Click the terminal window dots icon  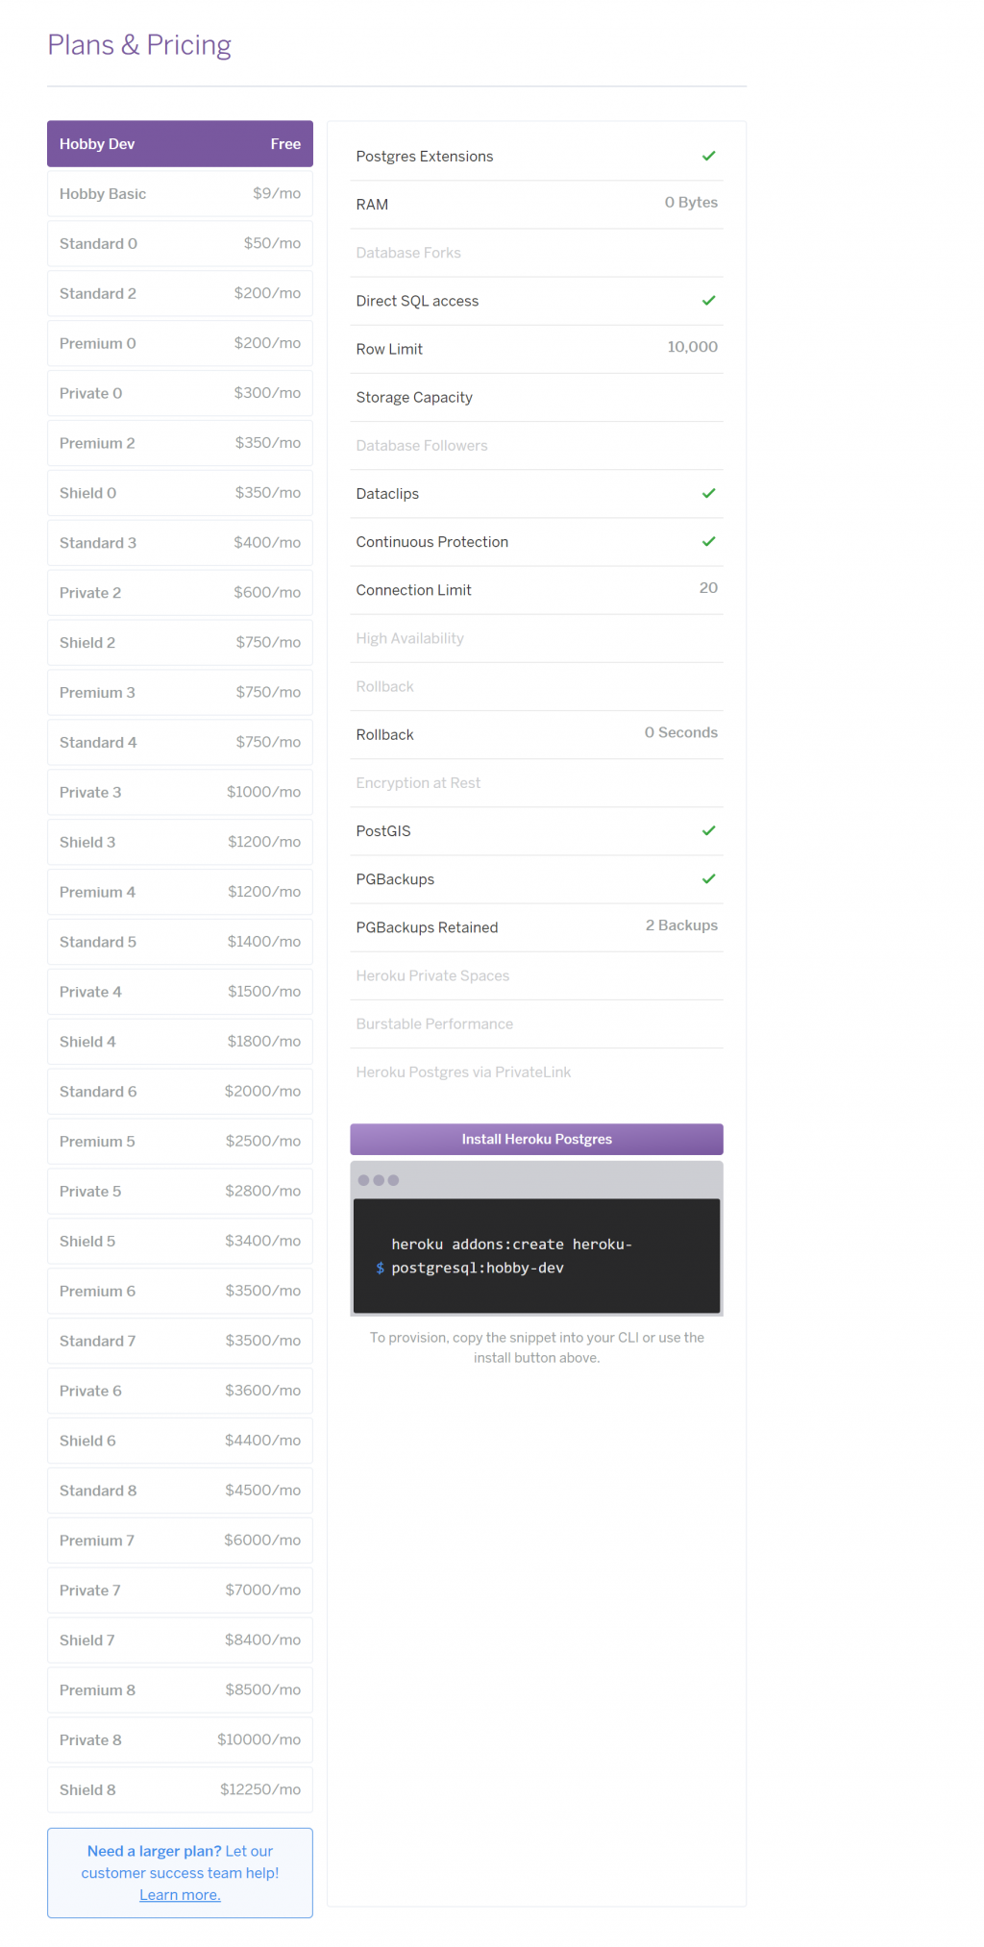click(x=379, y=1180)
